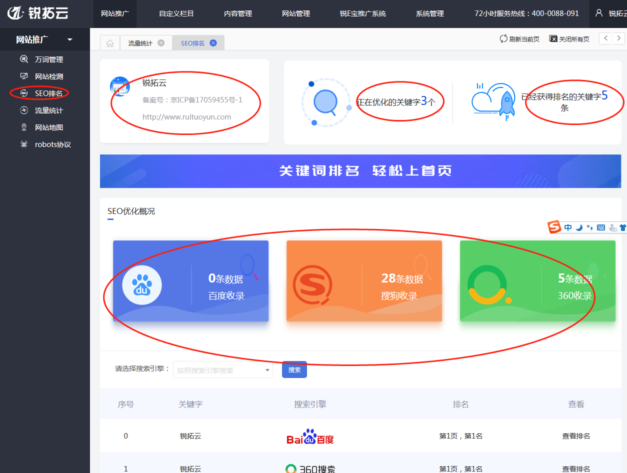This screenshot has height=473, width=627.
Task: Click the 网站检测 monitor icon
Action: (23, 76)
